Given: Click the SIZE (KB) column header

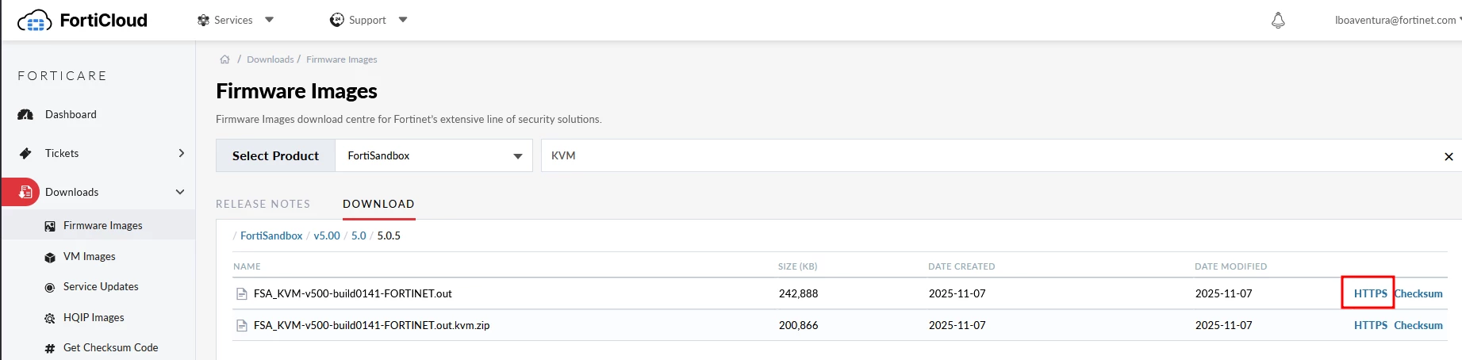Looking at the screenshot, I should (797, 266).
